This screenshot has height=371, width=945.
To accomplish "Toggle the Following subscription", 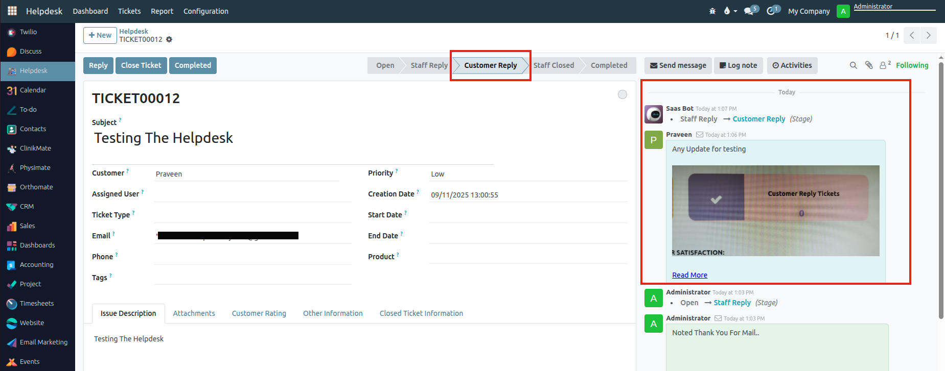I will (912, 65).
